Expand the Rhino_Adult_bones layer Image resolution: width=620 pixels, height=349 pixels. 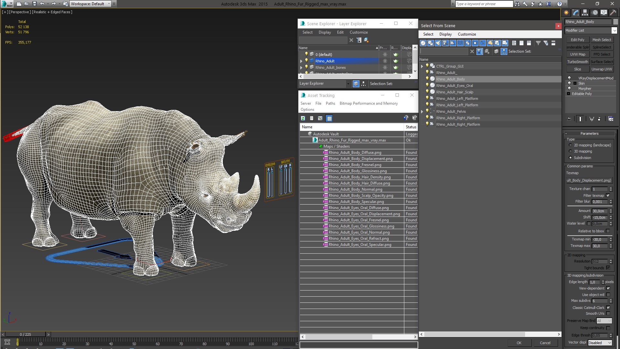pyautogui.click(x=301, y=68)
